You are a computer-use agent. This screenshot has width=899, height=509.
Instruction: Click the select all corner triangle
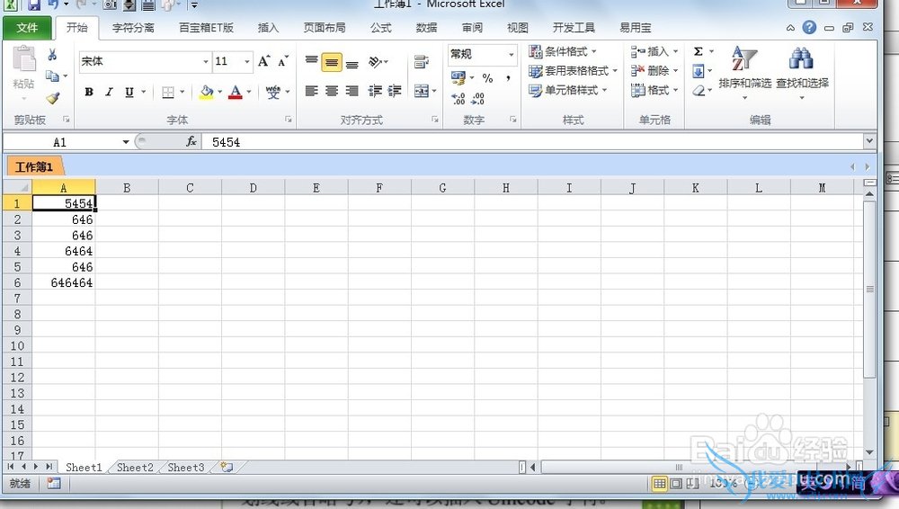[17, 188]
